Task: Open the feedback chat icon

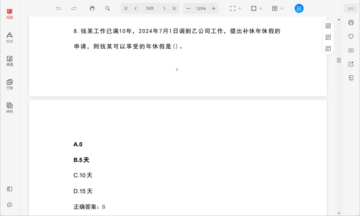Action: [x=10, y=205]
